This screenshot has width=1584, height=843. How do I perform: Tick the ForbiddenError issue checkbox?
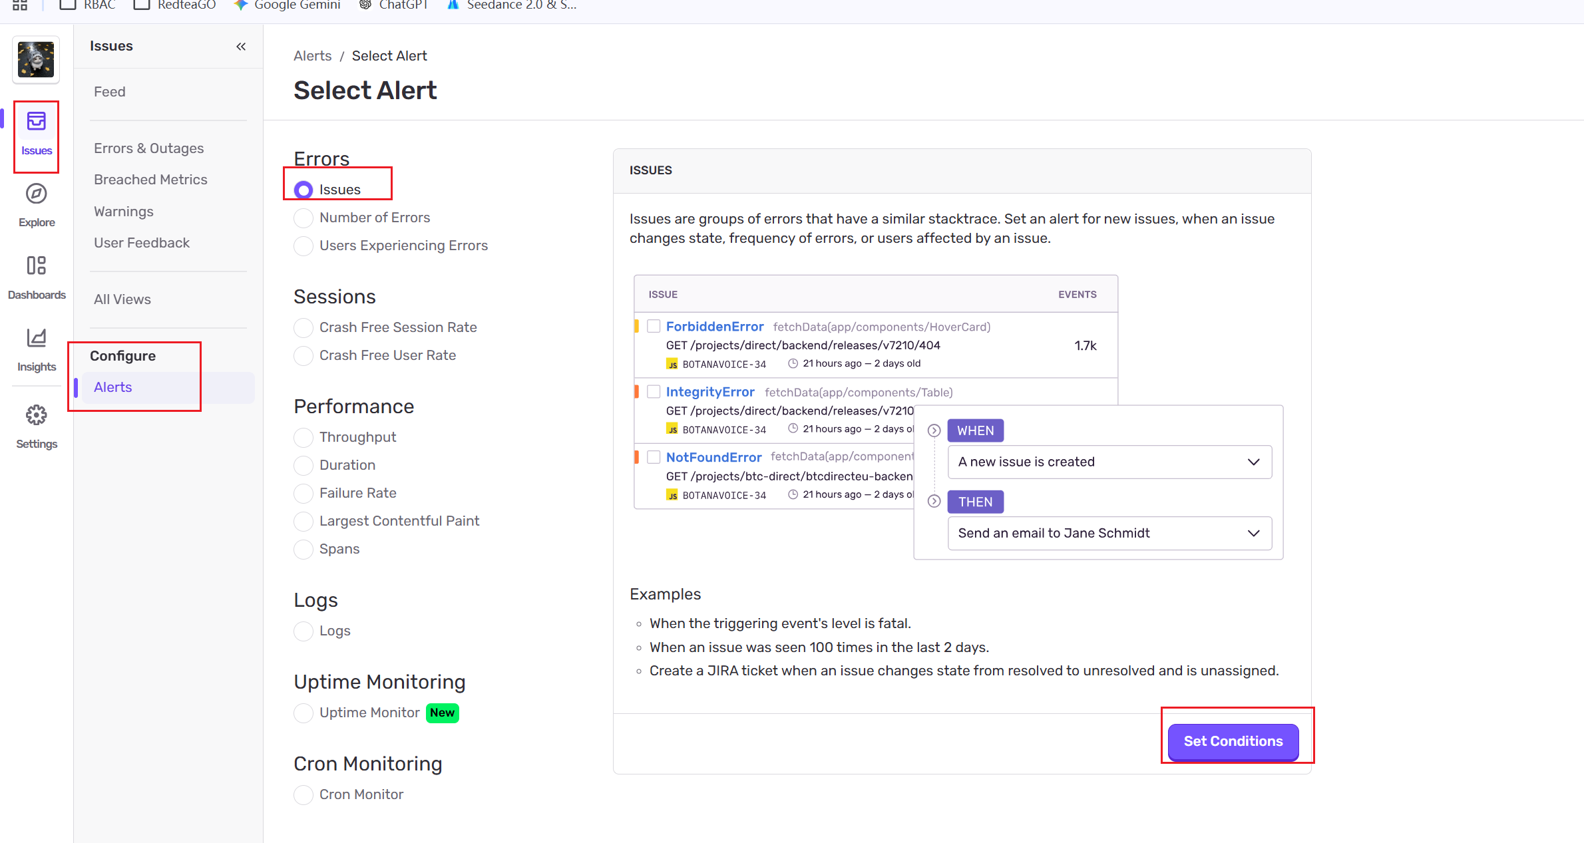tap(654, 326)
